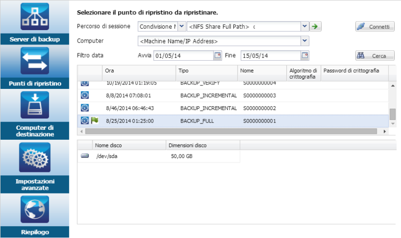This screenshot has height=238, width=401.
Task: Sort by the Nome column header
Action: point(262,73)
